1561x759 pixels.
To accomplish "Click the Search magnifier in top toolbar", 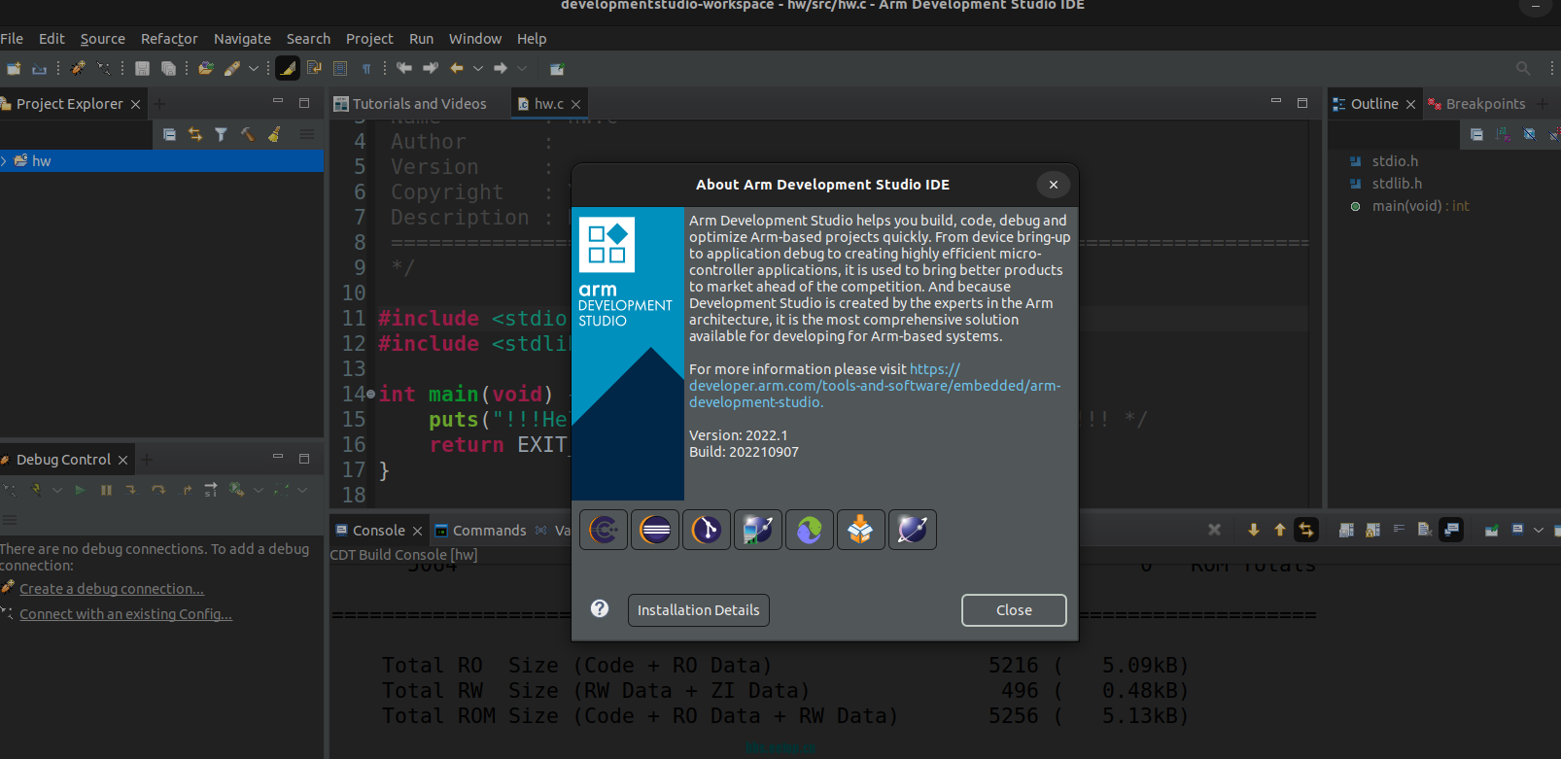I will (1523, 68).
